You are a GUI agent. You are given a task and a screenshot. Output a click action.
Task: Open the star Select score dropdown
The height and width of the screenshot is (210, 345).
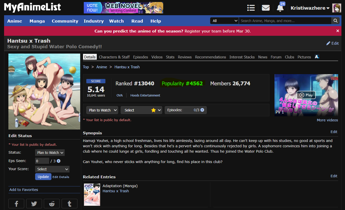[142, 110]
